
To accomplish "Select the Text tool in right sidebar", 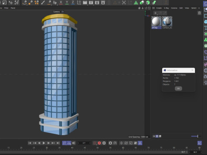I will pos(206,28).
